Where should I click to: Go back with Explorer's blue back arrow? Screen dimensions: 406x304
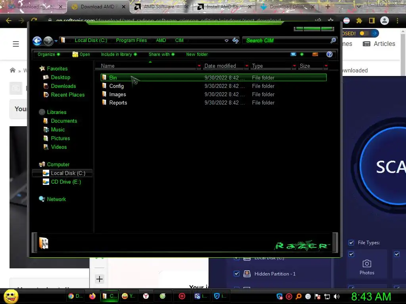coord(37,41)
